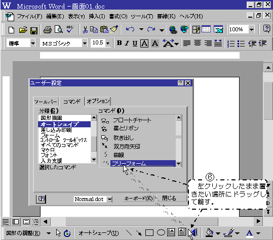This screenshot has height=240, width=273.
Task: Toggle character shading A button
Action: (x=155, y=43)
